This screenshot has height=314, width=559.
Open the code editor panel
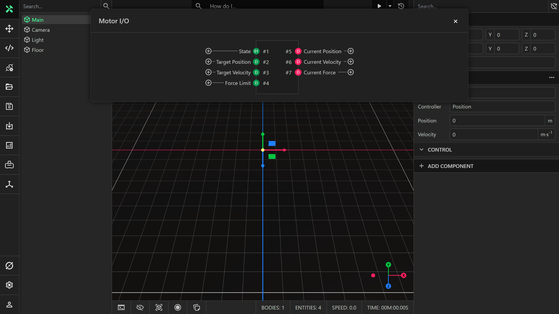click(10, 48)
